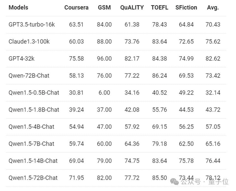
Task: Click the 量子位 watermark text
Action: pyautogui.click(x=218, y=182)
